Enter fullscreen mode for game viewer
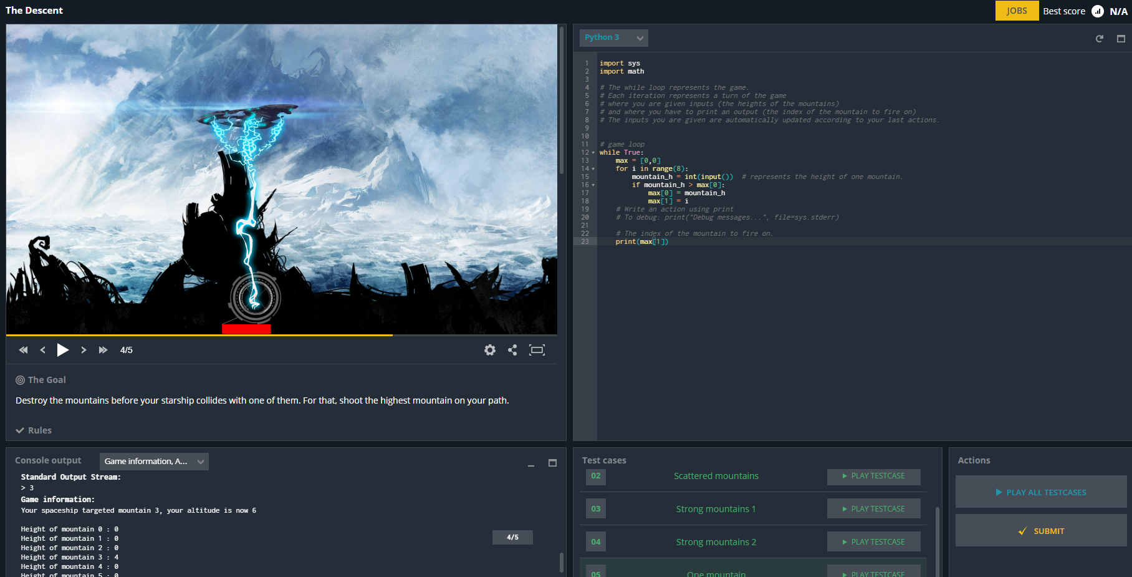Viewport: 1132px width, 577px height. (537, 350)
